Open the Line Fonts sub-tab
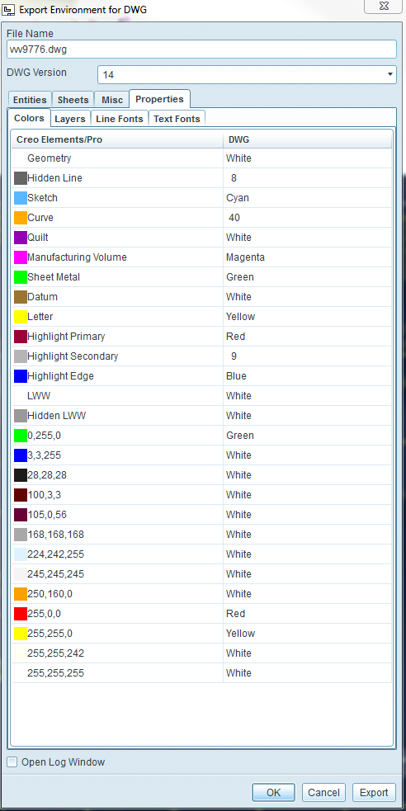The width and height of the screenshot is (406, 811). 120,119
